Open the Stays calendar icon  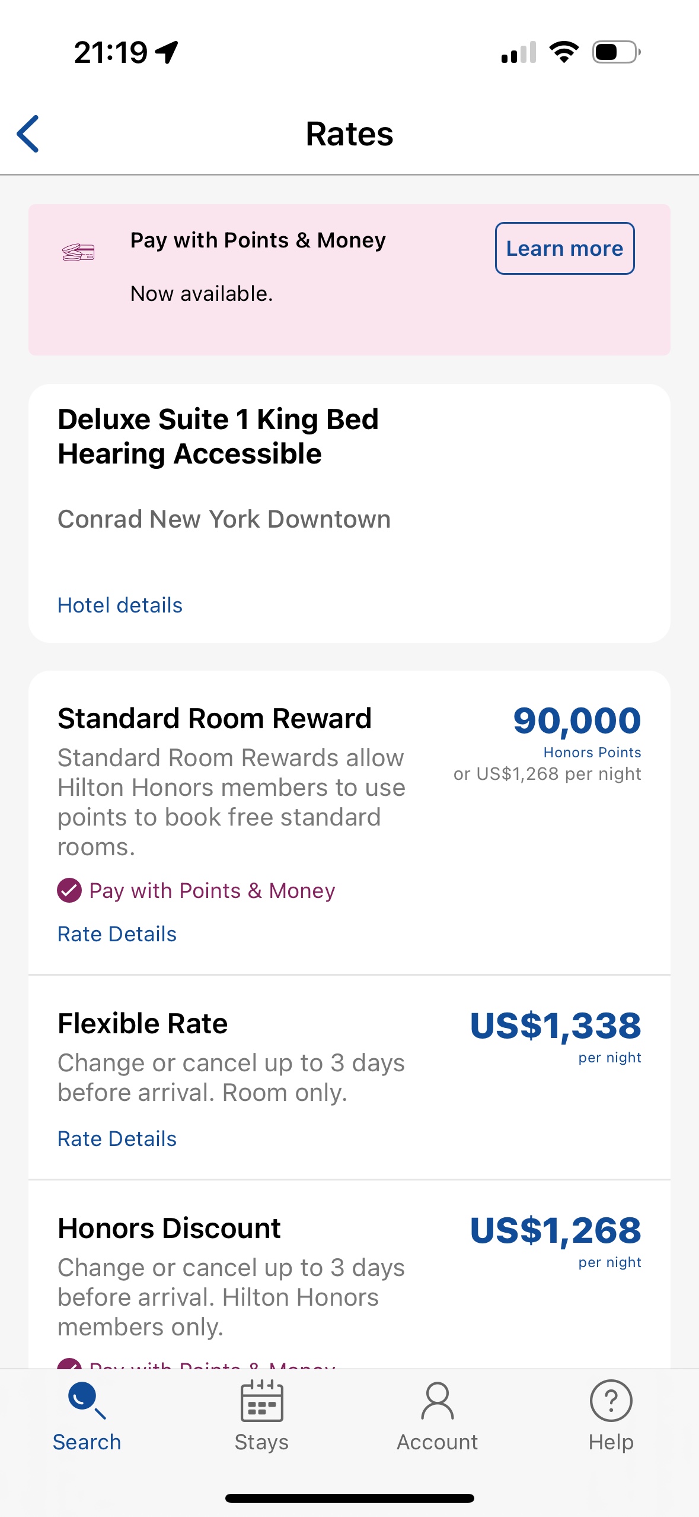point(261,1401)
